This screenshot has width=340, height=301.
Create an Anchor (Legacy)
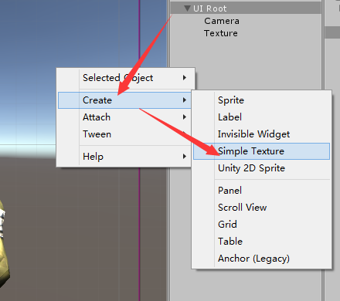261,259
